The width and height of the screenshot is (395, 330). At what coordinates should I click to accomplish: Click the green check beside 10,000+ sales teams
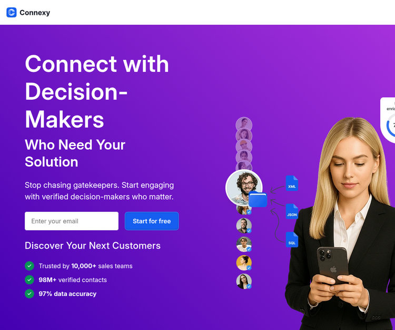coord(29,266)
